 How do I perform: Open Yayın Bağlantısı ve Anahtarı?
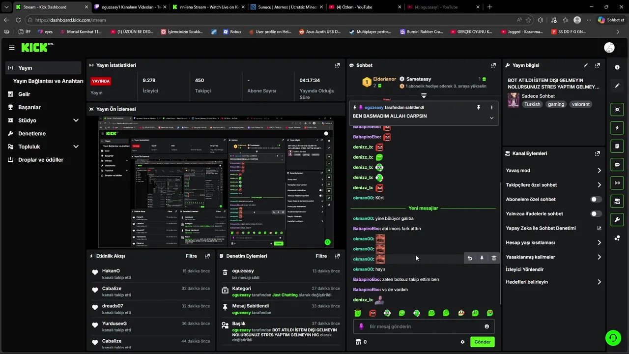[x=48, y=81]
